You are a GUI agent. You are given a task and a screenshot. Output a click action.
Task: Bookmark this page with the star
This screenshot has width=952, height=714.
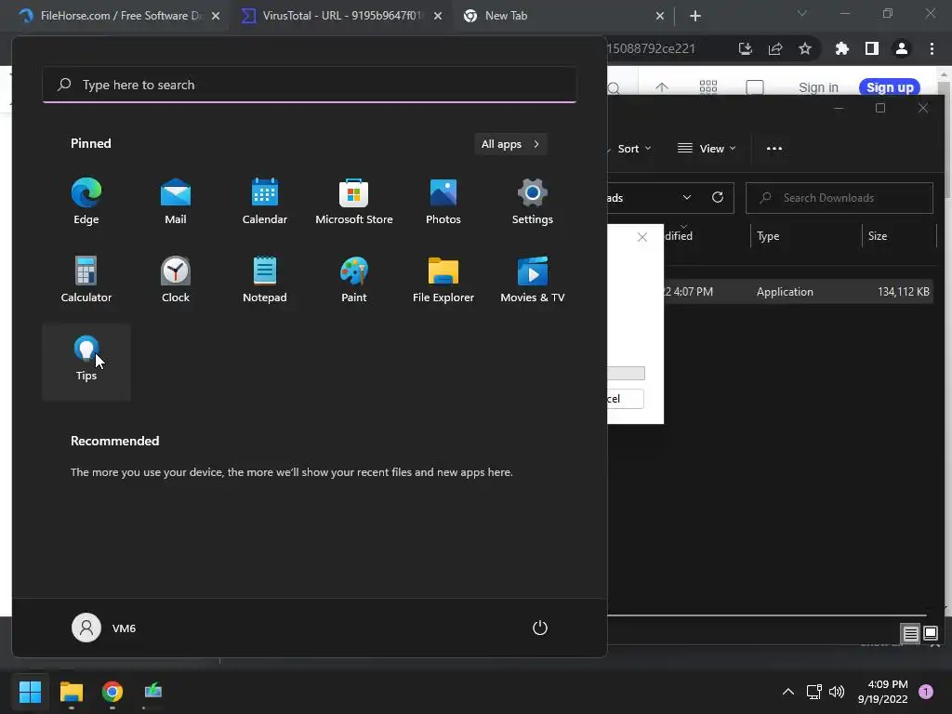(805, 48)
